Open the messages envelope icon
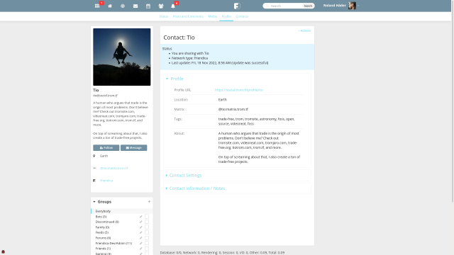The width and height of the screenshot is (454, 255). [135, 6]
